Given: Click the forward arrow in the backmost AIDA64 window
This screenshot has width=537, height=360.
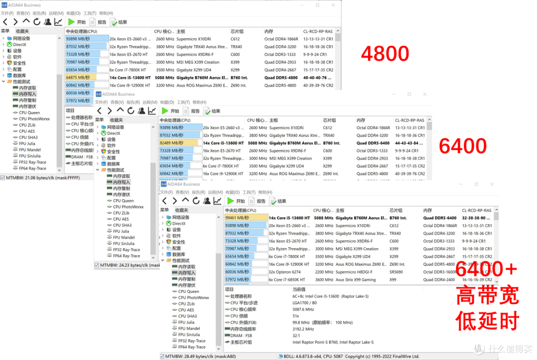Looking at the screenshot, I should (x=15, y=22).
